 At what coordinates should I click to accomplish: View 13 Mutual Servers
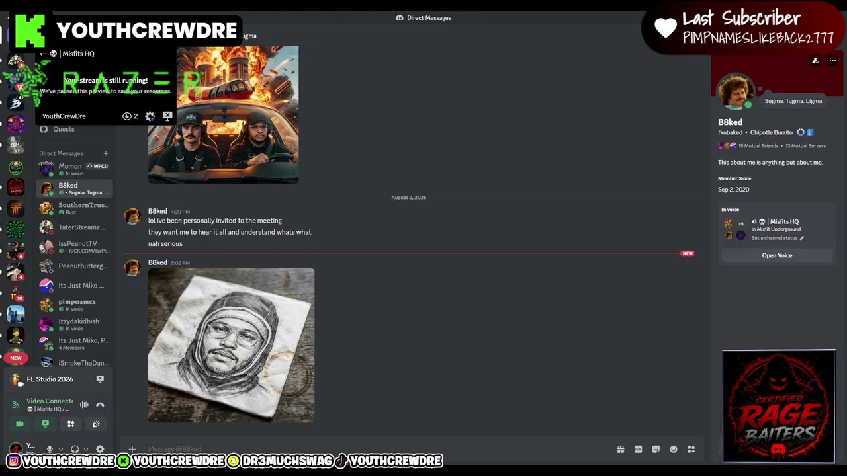click(805, 146)
